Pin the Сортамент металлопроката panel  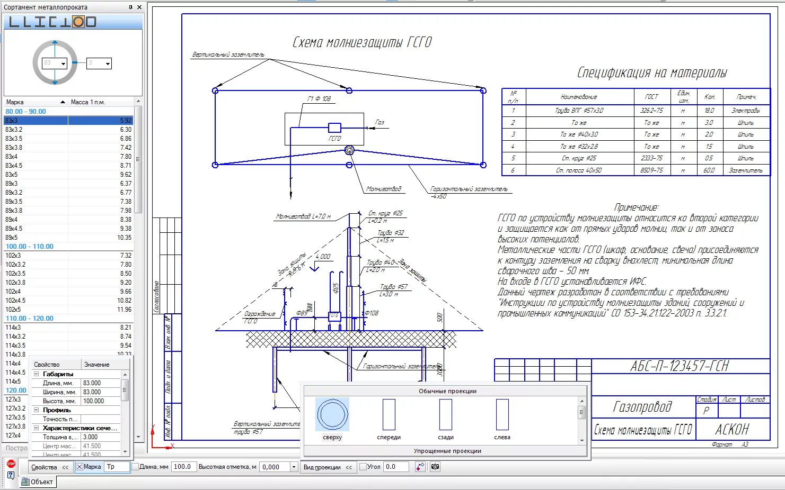[130, 7]
